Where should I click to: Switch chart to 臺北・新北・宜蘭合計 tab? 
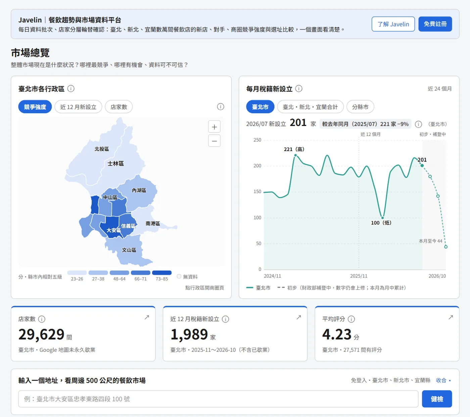point(310,107)
